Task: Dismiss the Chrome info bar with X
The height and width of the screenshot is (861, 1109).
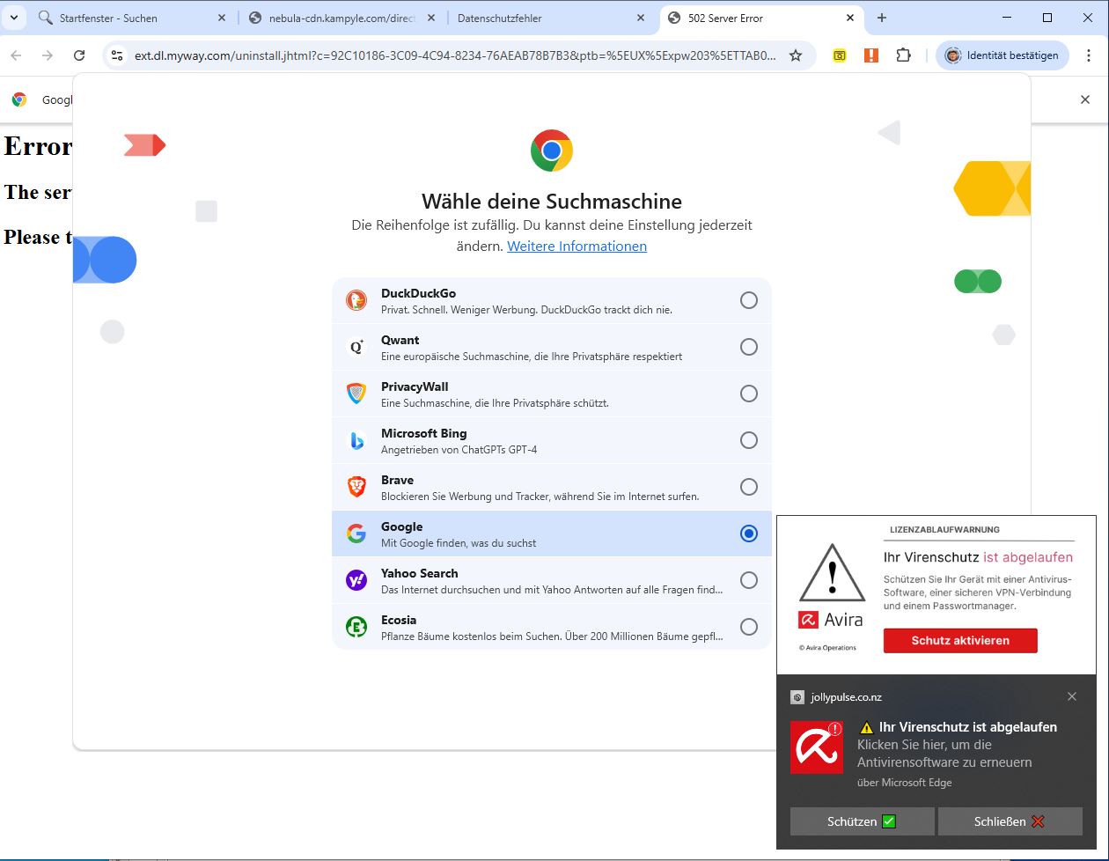Action: pos(1085,99)
